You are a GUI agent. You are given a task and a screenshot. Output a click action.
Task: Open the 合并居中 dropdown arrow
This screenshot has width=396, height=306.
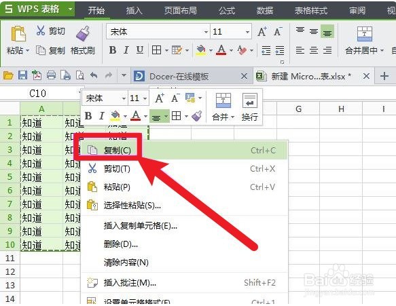pos(382,50)
